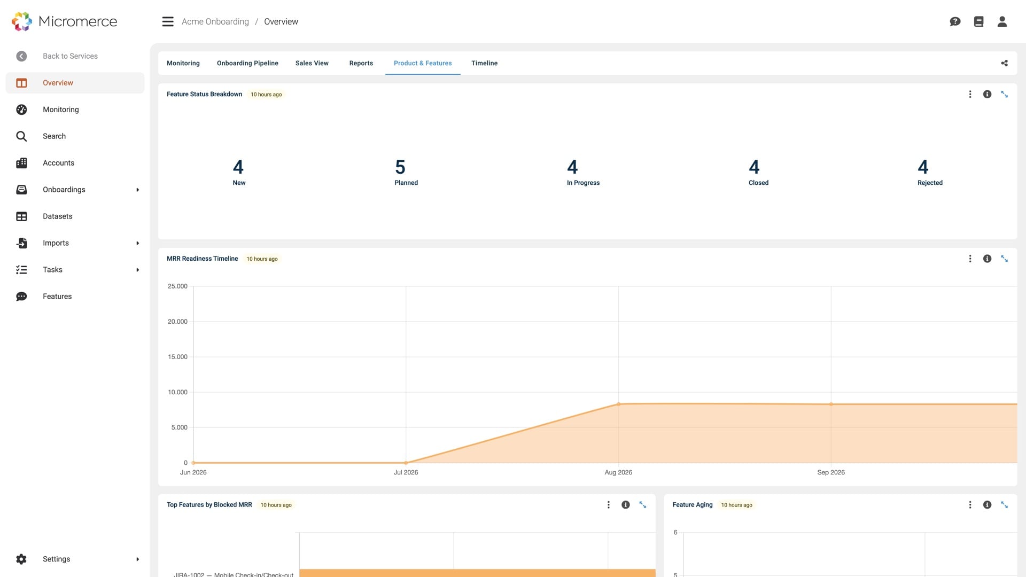This screenshot has width=1026, height=577.
Task: Click the Tasks checklist icon
Action: click(21, 270)
